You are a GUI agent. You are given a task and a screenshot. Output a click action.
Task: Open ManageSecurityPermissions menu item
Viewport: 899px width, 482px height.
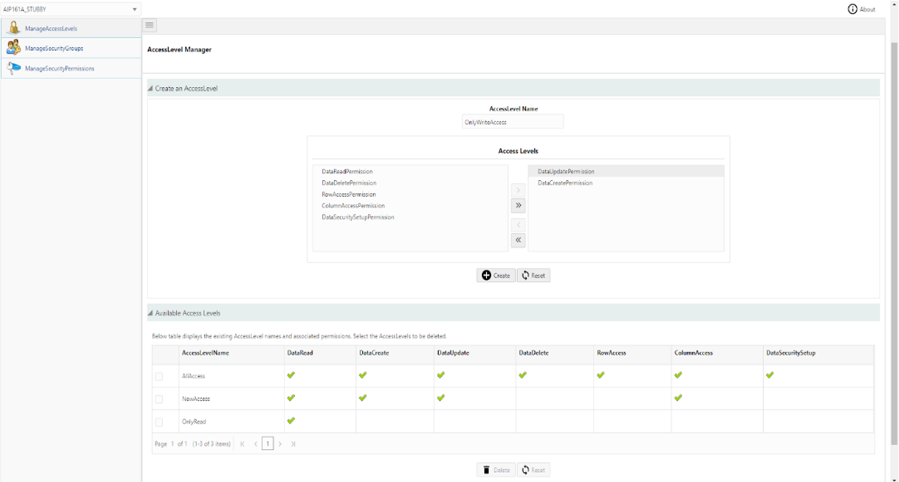pyautogui.click(x=71, y=68)
